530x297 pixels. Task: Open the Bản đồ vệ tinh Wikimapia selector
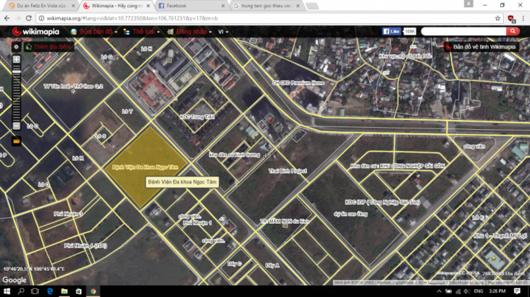click(481, 47)
